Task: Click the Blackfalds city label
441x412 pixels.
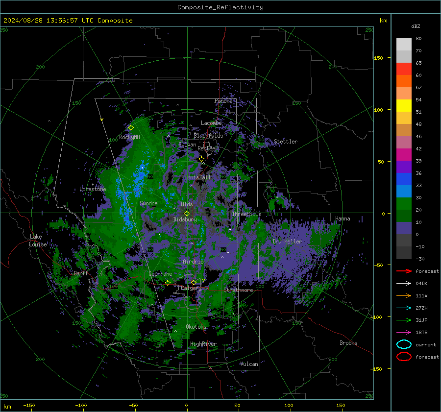Action: pos(208,136)
